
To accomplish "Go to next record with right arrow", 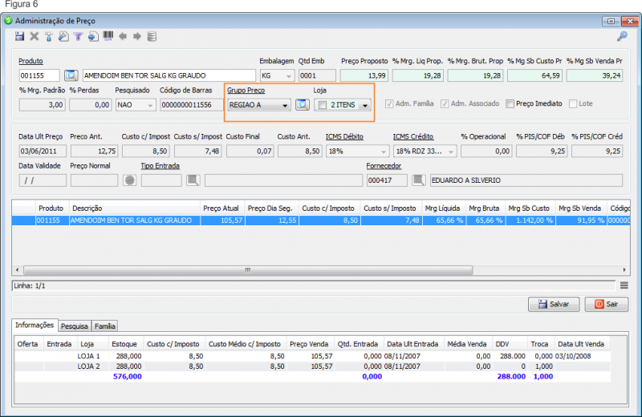I will 137,36.
